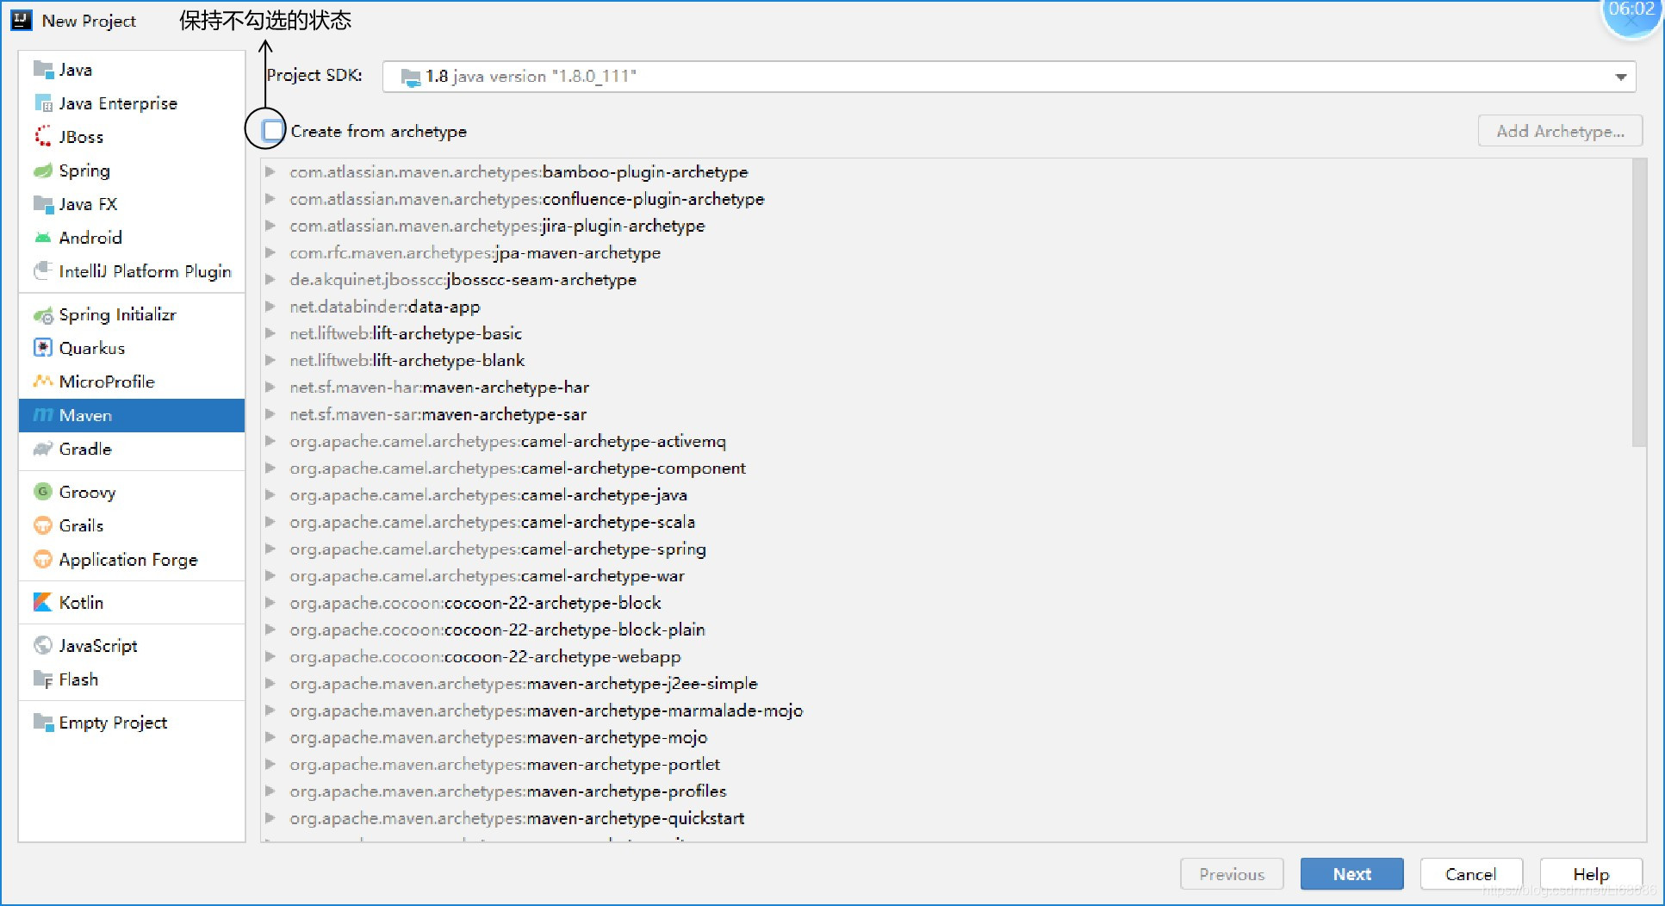
Task: Click the IntelliJ logo in title bar
Action: (x=22, y=20)
